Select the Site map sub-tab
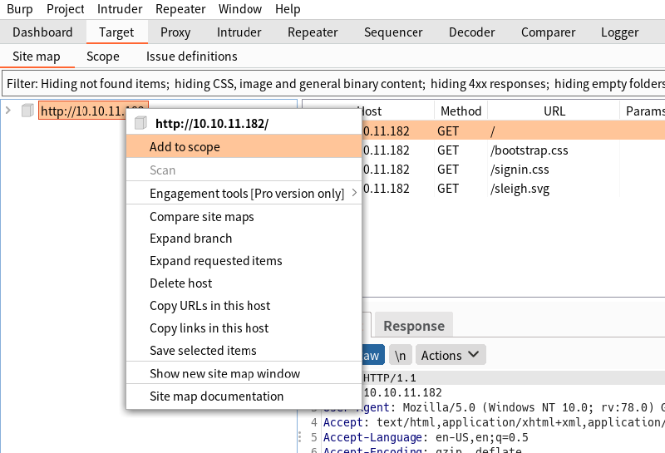The width and height of the screenshot is (665, 453). click(x=37, y=57)
